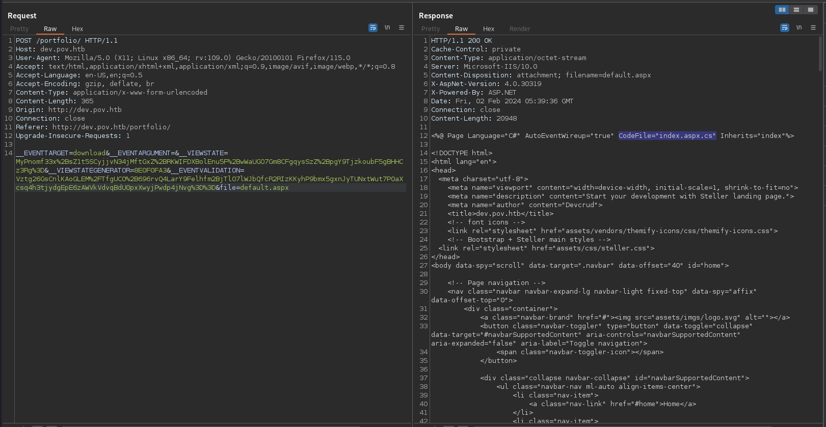The height and width of the screenshot is (427, 826).
Task: Click the 'Upgrade-Insecure-Requests: 1' header
Action: [73, 136]
